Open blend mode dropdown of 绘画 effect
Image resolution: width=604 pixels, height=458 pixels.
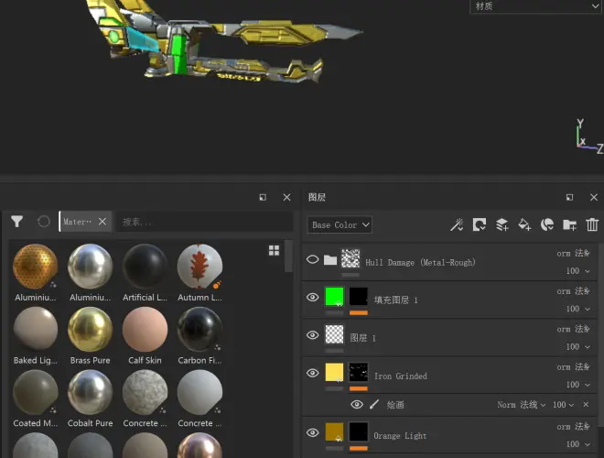522,405
